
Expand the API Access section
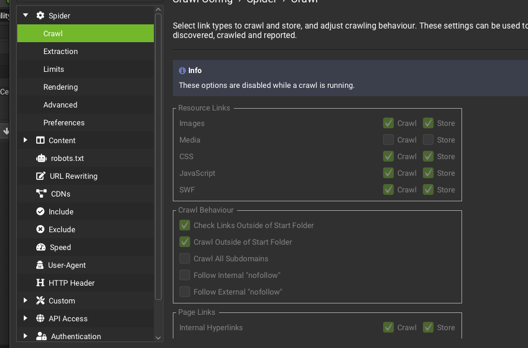coord(25,319)
